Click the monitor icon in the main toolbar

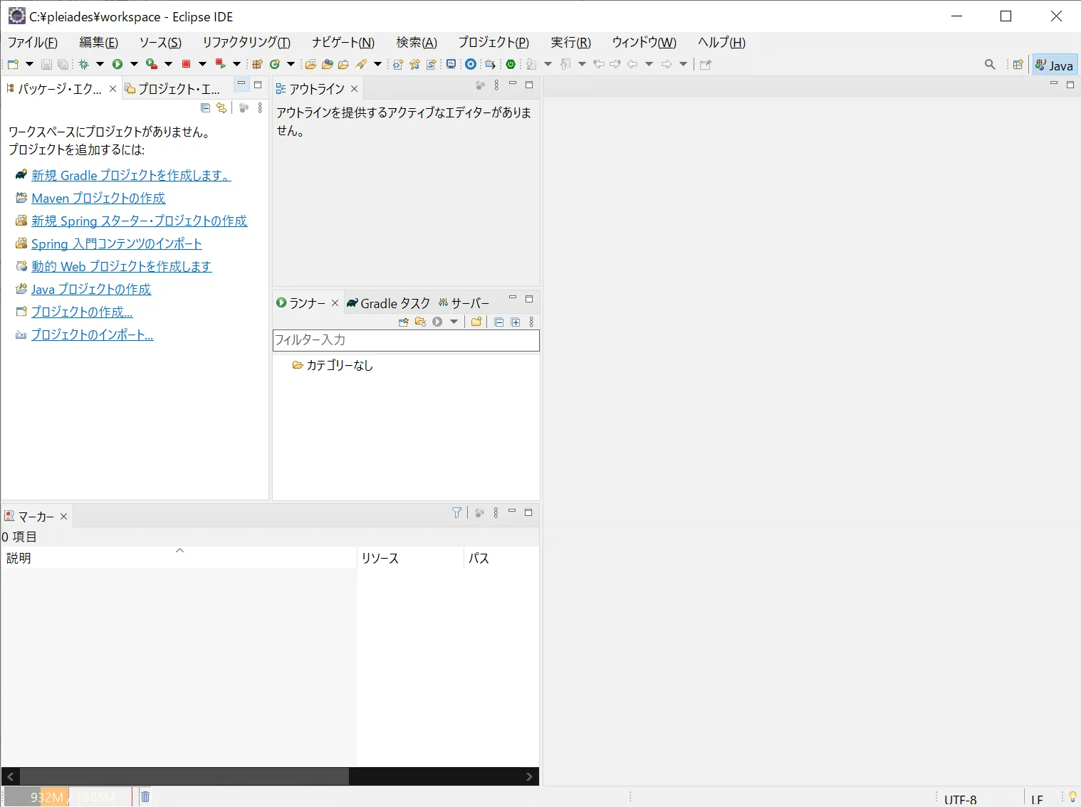[451, 64]
